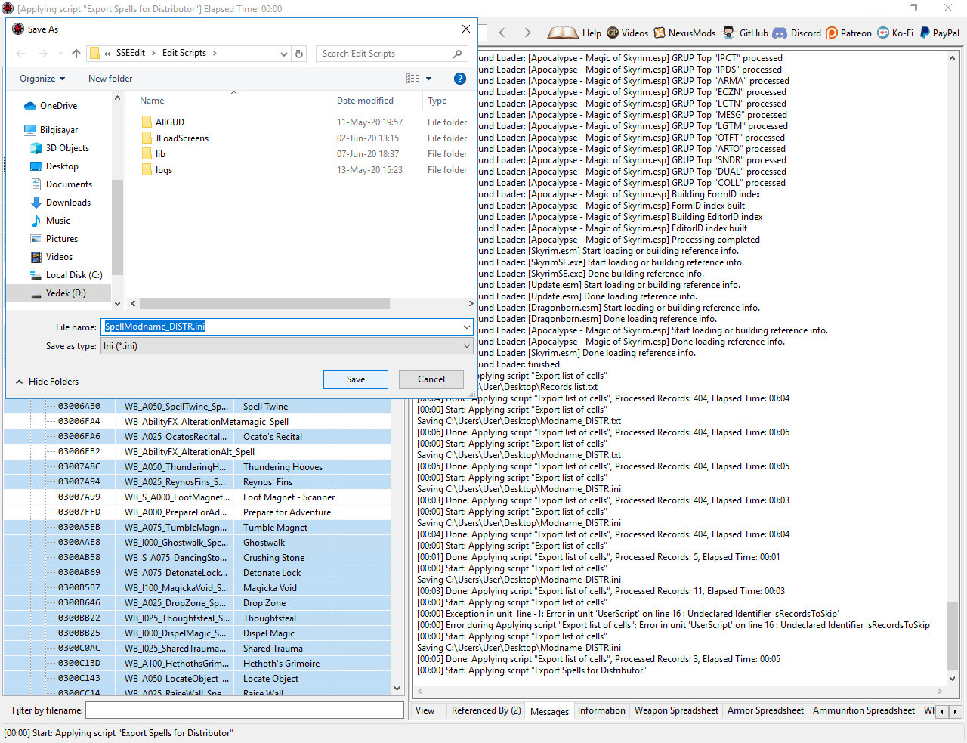Image resolution: width=967 pixels, height=743 pixels.
Task: Switch to the Referenced By tab
Action: click(x=486, y=710)
